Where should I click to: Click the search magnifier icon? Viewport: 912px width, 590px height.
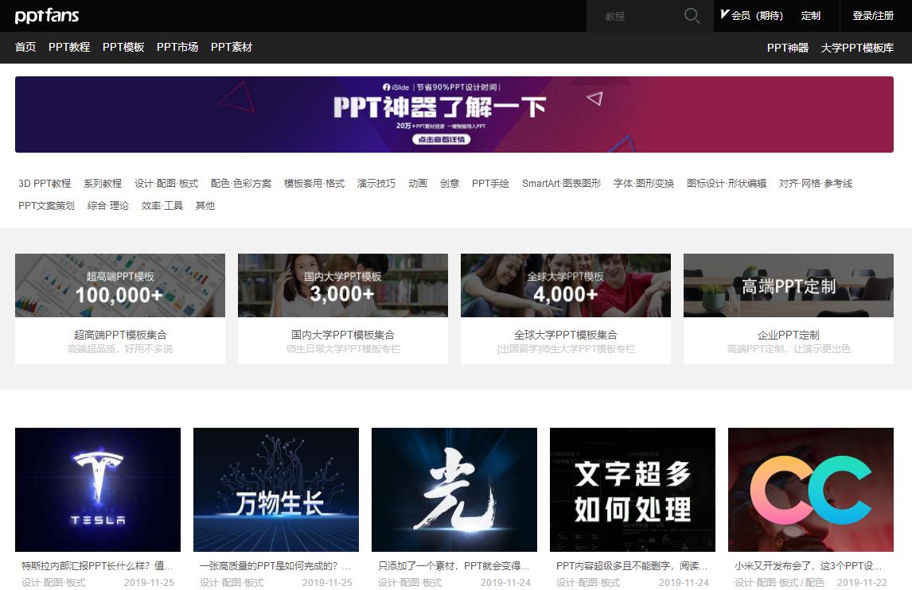691,16
